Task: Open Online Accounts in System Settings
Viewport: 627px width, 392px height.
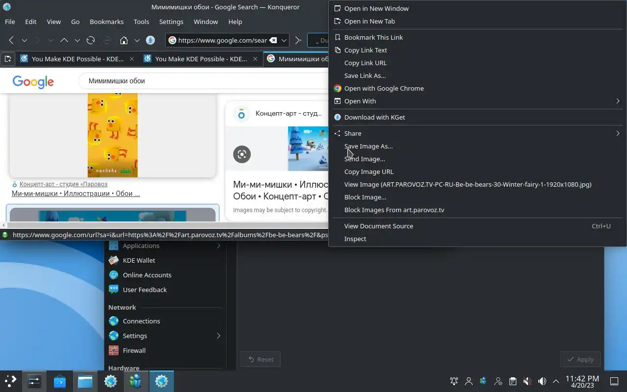Action: [x=165, y=275]
